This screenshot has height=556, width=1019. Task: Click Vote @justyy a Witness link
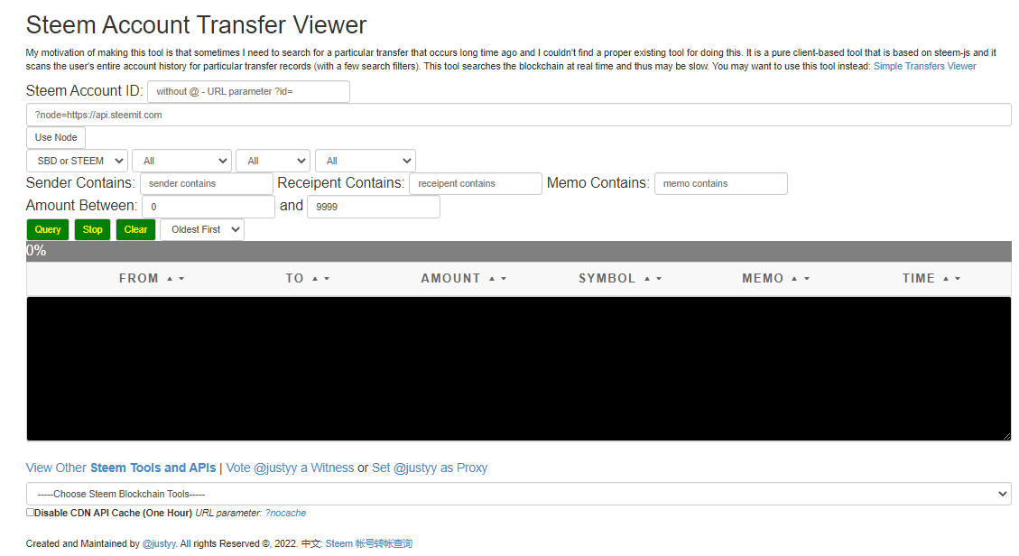290,468
